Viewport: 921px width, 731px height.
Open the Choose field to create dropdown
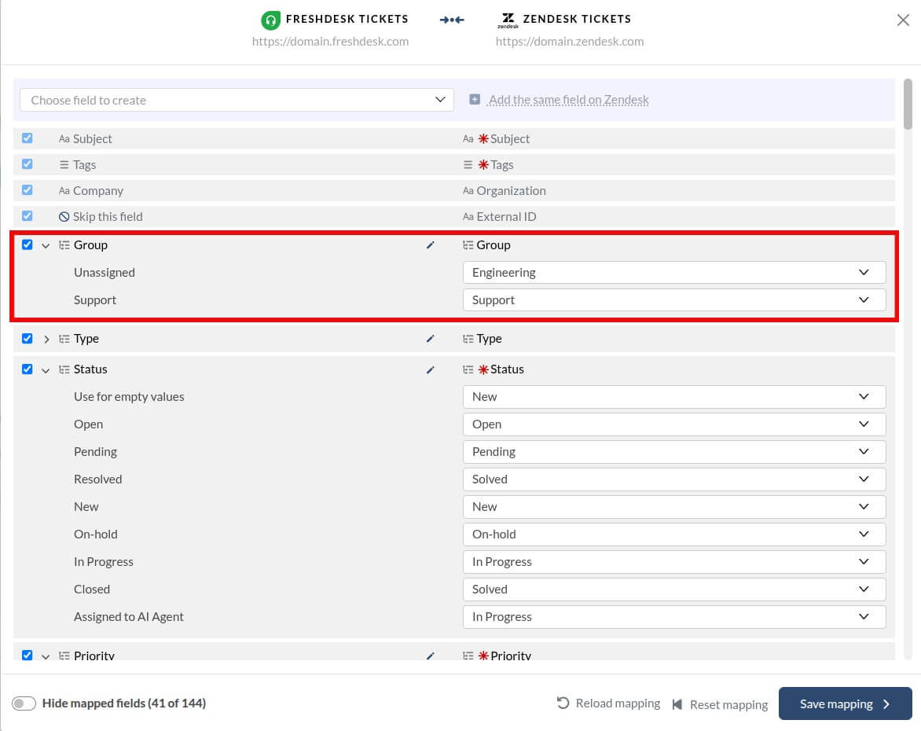(237, 100)
